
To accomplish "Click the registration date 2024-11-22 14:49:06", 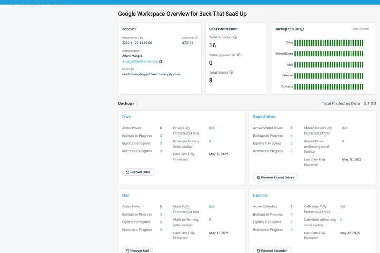I will click(137, 43).
